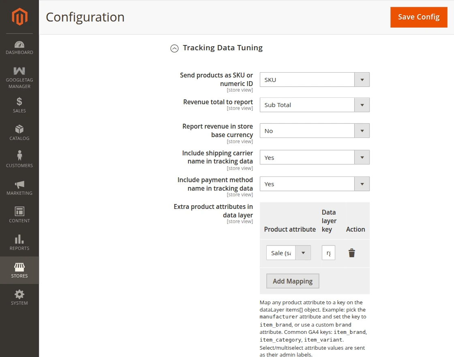Collapse the Tracking Data Tuning section

tap(174, 48)
